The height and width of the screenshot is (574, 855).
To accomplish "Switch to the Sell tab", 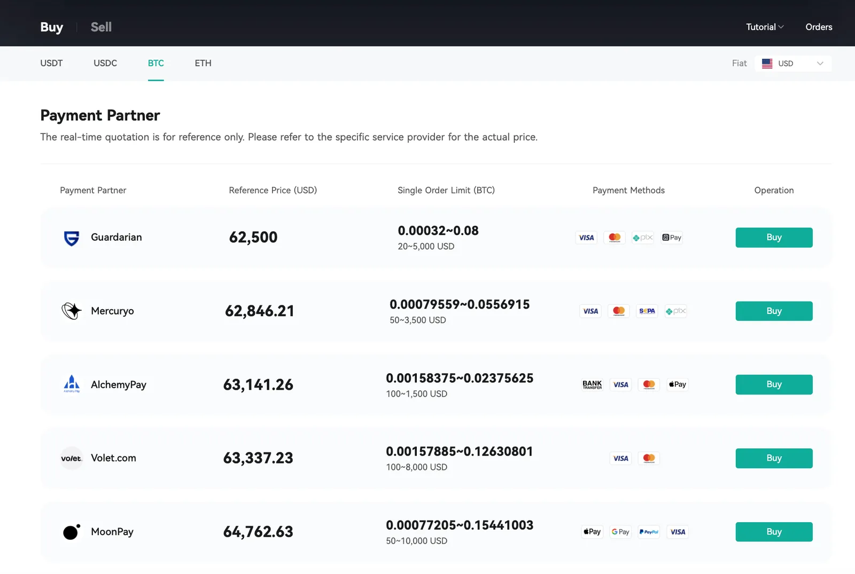I will 101,27.
